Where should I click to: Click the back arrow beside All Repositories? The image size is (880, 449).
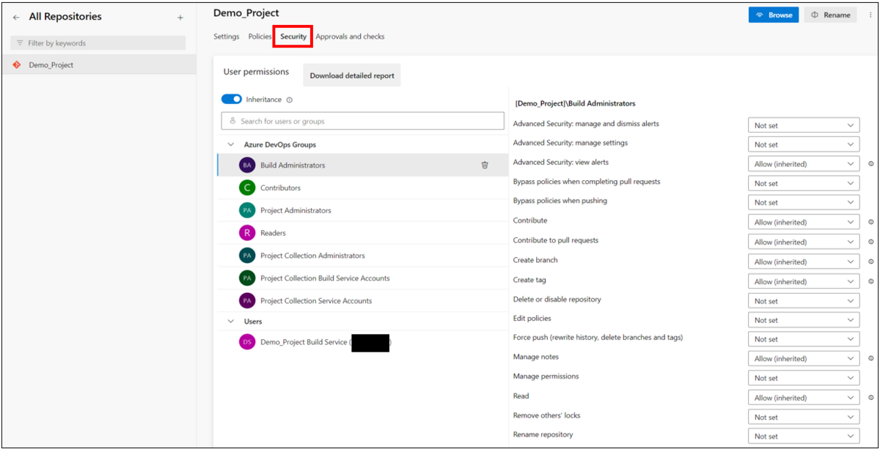(x=16, y=17)
